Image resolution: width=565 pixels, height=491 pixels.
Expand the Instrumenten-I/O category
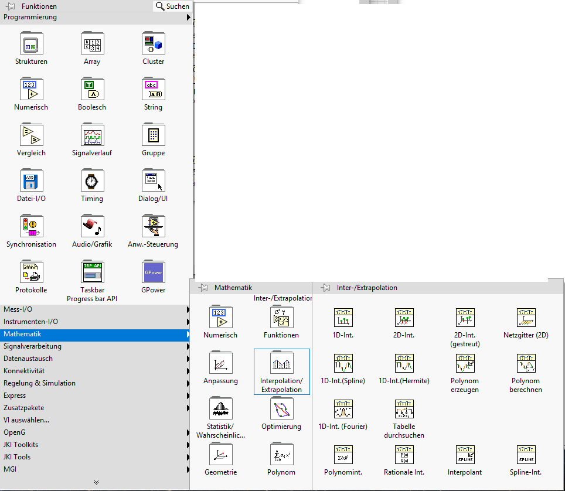pyautogui.click(x=96, y=322)
